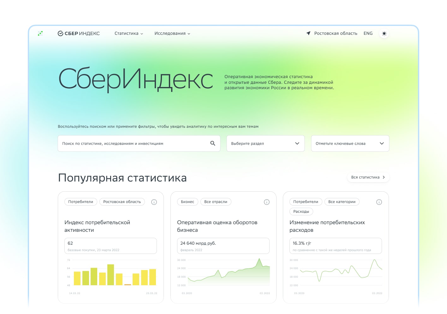The width and height of the screenshot is (447, 314).
Task: Change region Ростовская область in header
Action: pos(336,33)
